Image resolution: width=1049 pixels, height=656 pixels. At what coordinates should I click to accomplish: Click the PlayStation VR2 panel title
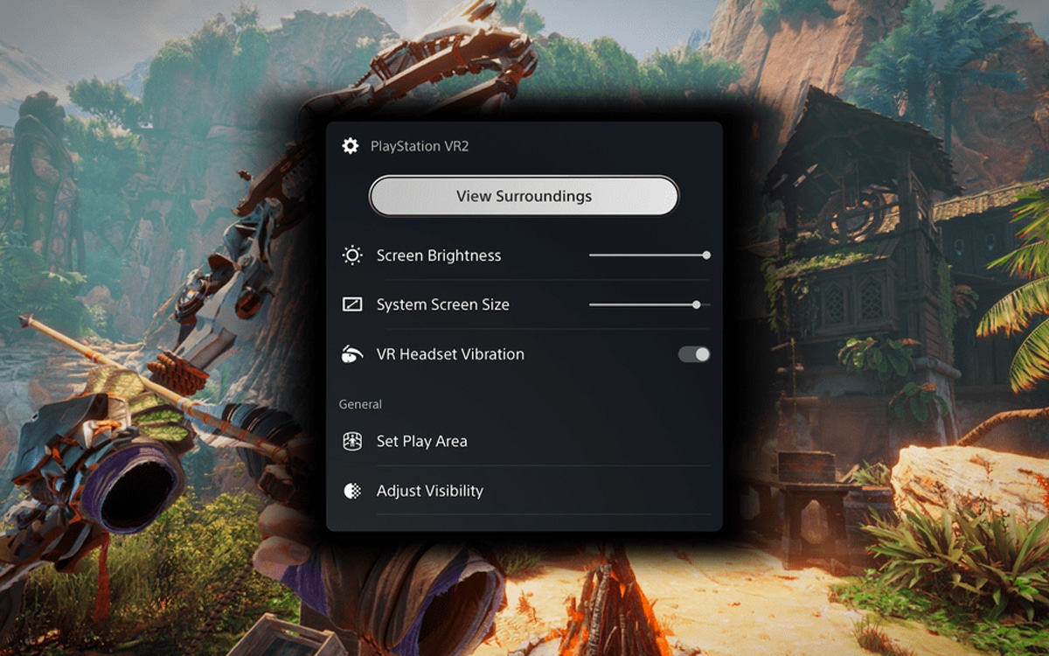420,146
